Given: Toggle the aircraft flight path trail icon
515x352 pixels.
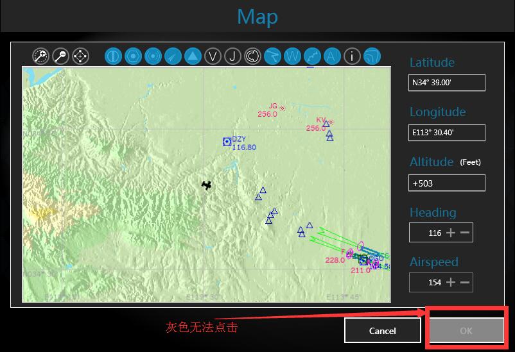Looking at the screenshot, I should coord(312,56).
